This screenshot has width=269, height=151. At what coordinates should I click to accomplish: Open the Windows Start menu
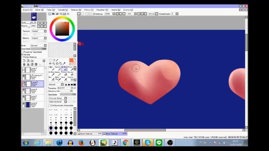(x=26, y=143)
